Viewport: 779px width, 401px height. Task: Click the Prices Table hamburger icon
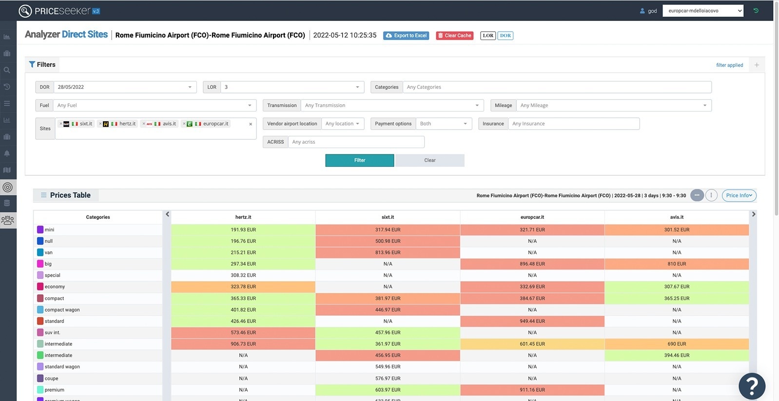click(44, 195)
